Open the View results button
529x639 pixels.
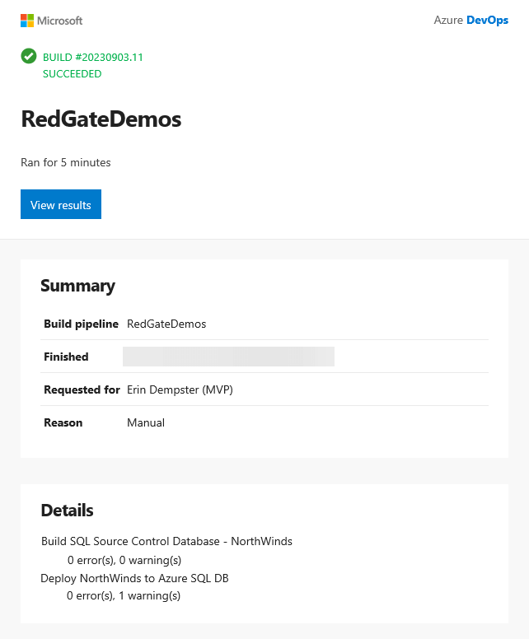(61, 205)
